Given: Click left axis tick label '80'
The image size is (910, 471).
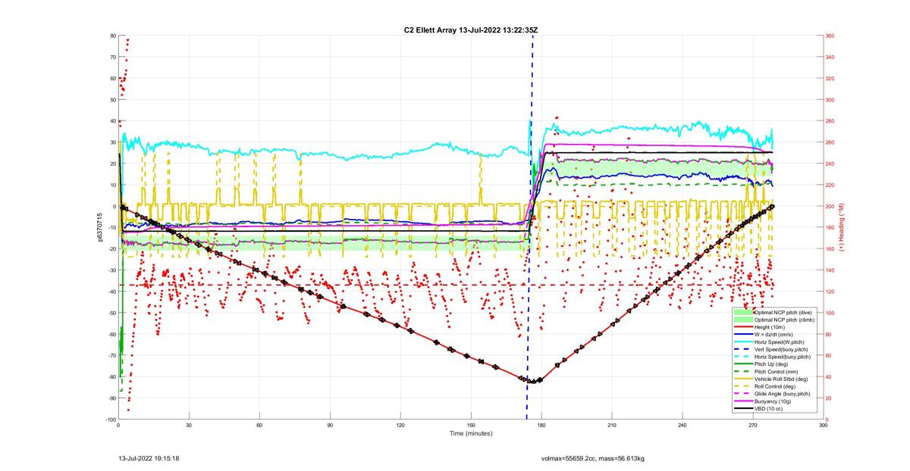Looking at the screenshot, I should [112, 36].
